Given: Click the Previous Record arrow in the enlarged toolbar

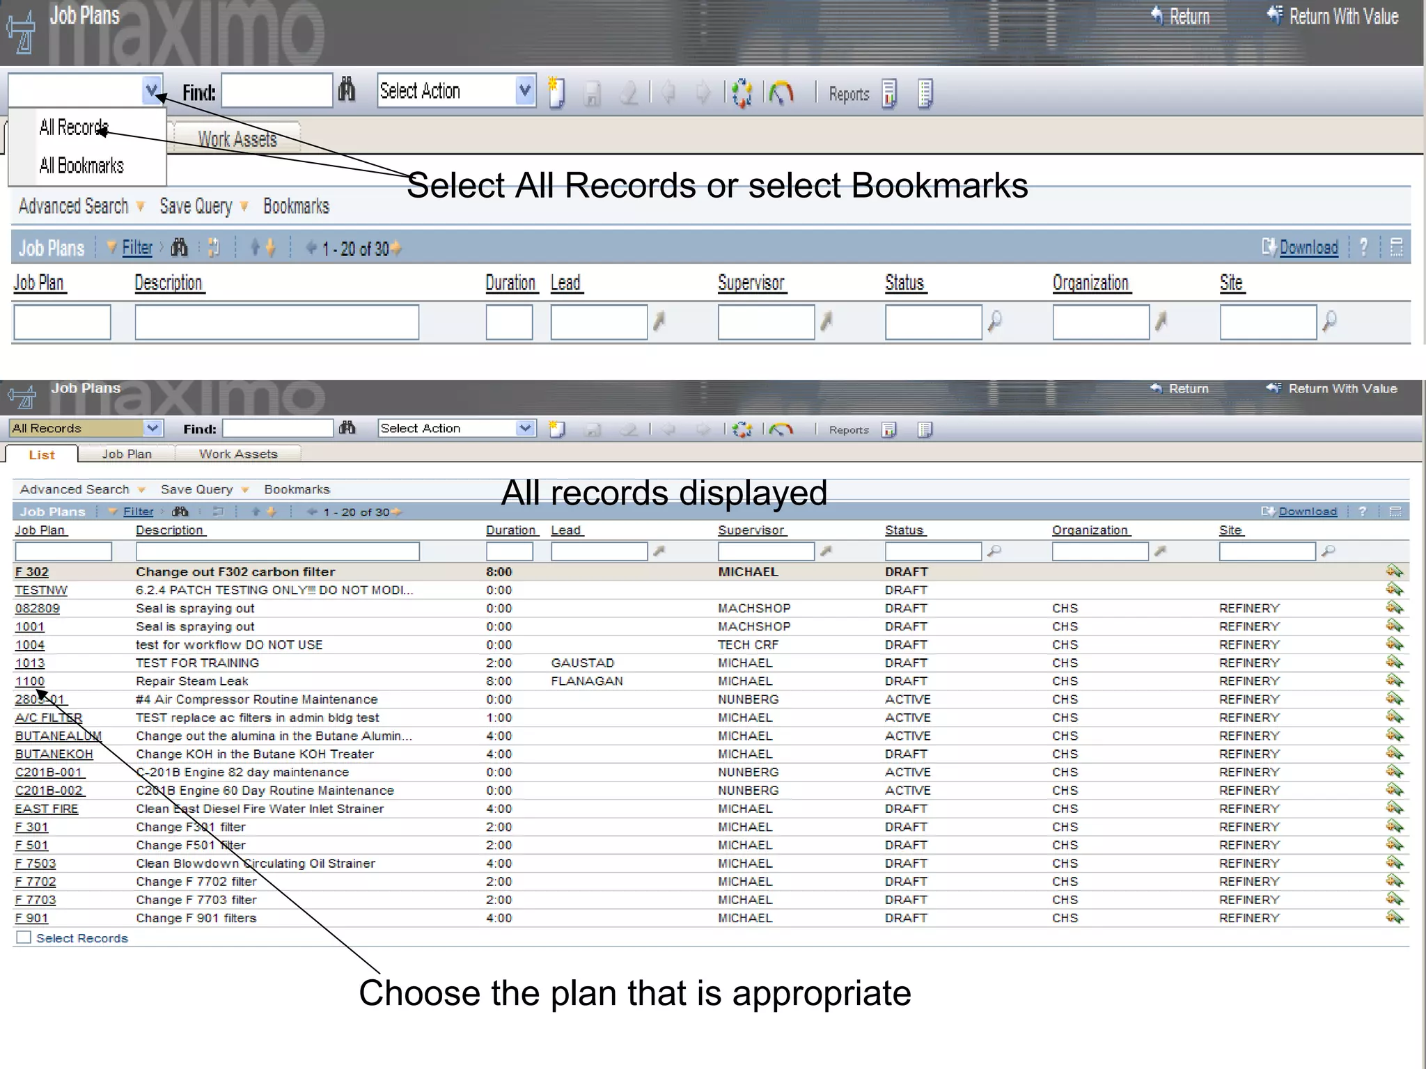Looking at the screenshot, I should click(668, 93).
